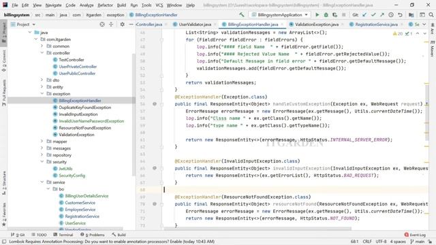436x245 pixels.
Task: Open the TODO tool window
Action: tap(39, 235)
